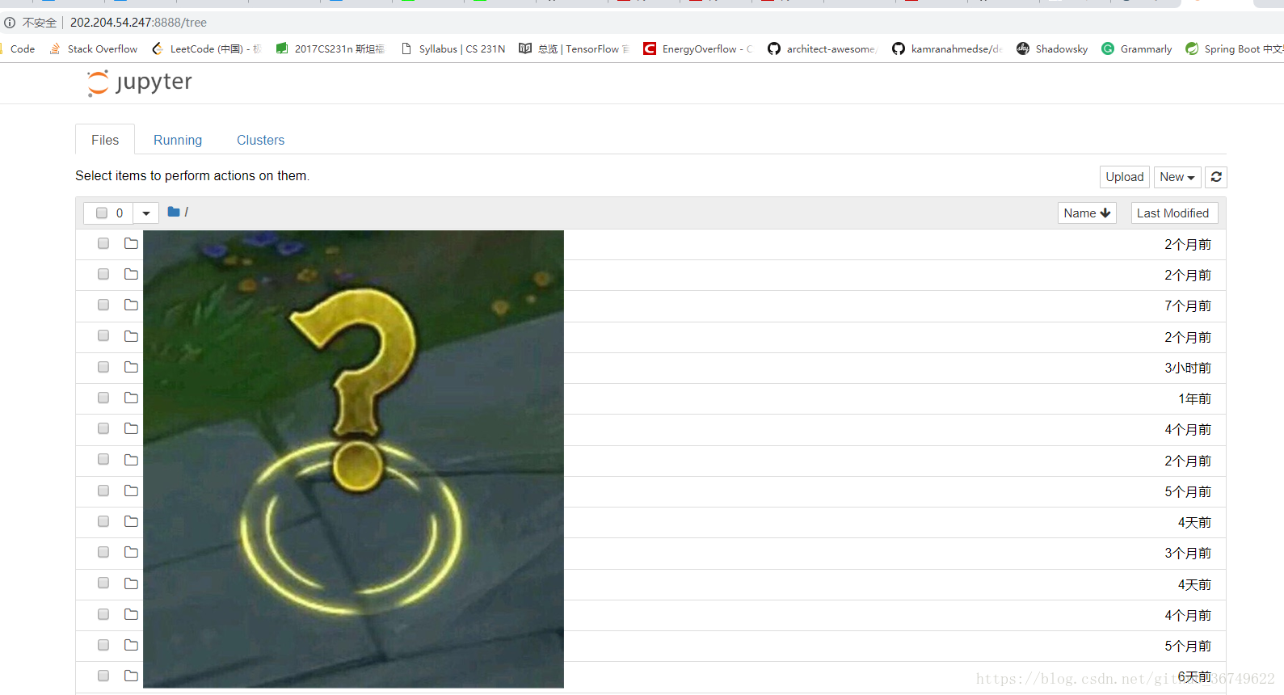Switch to the Clusters tab
1284x695 pixels.
click(260, 140)
